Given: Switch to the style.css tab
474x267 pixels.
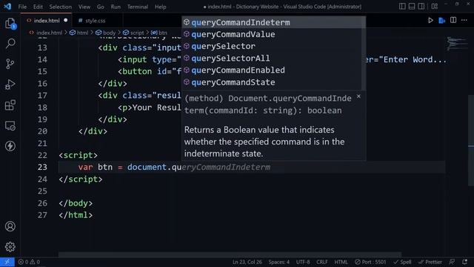Looking at the screenshot, I should coord(95,21).
